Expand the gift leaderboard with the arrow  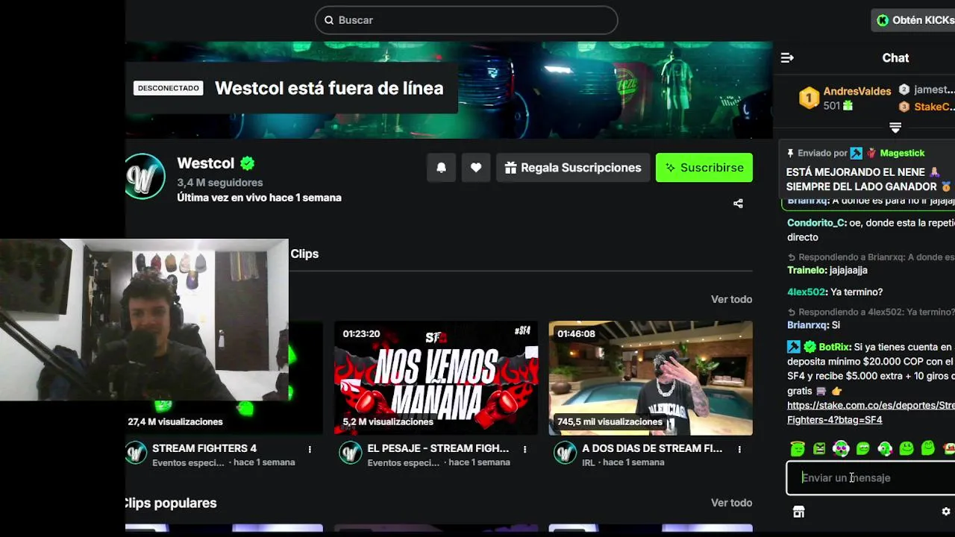click(895, 128)
